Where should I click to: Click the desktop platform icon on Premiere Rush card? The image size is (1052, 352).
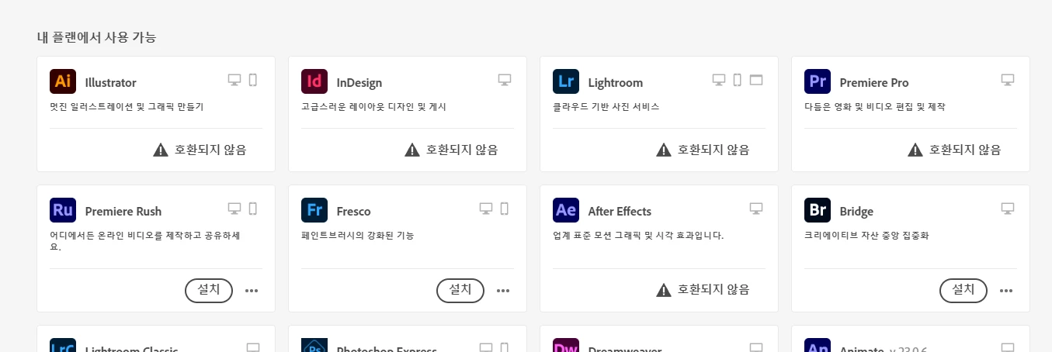point(234,209)
